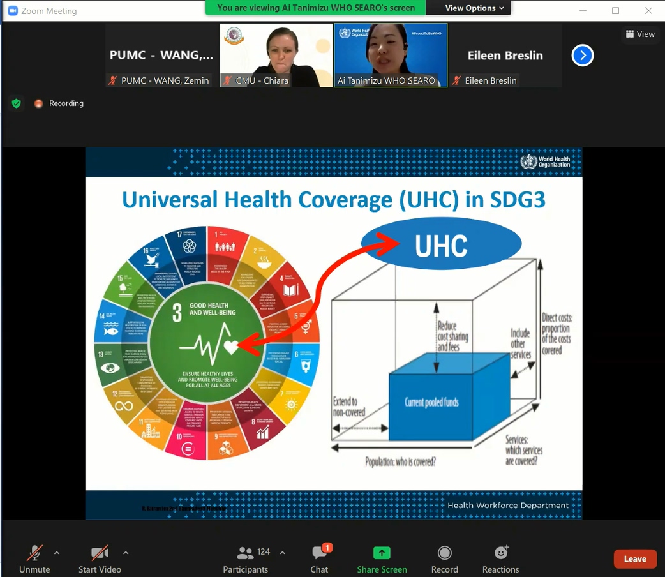The width and height of the screenshot is (665, 577).
Task: Click the green Share Screen icon
Action: pos(382,553)
